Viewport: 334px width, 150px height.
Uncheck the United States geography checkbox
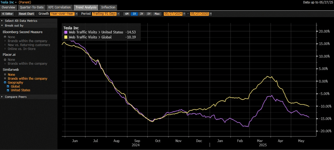click(x=8, y=90)
